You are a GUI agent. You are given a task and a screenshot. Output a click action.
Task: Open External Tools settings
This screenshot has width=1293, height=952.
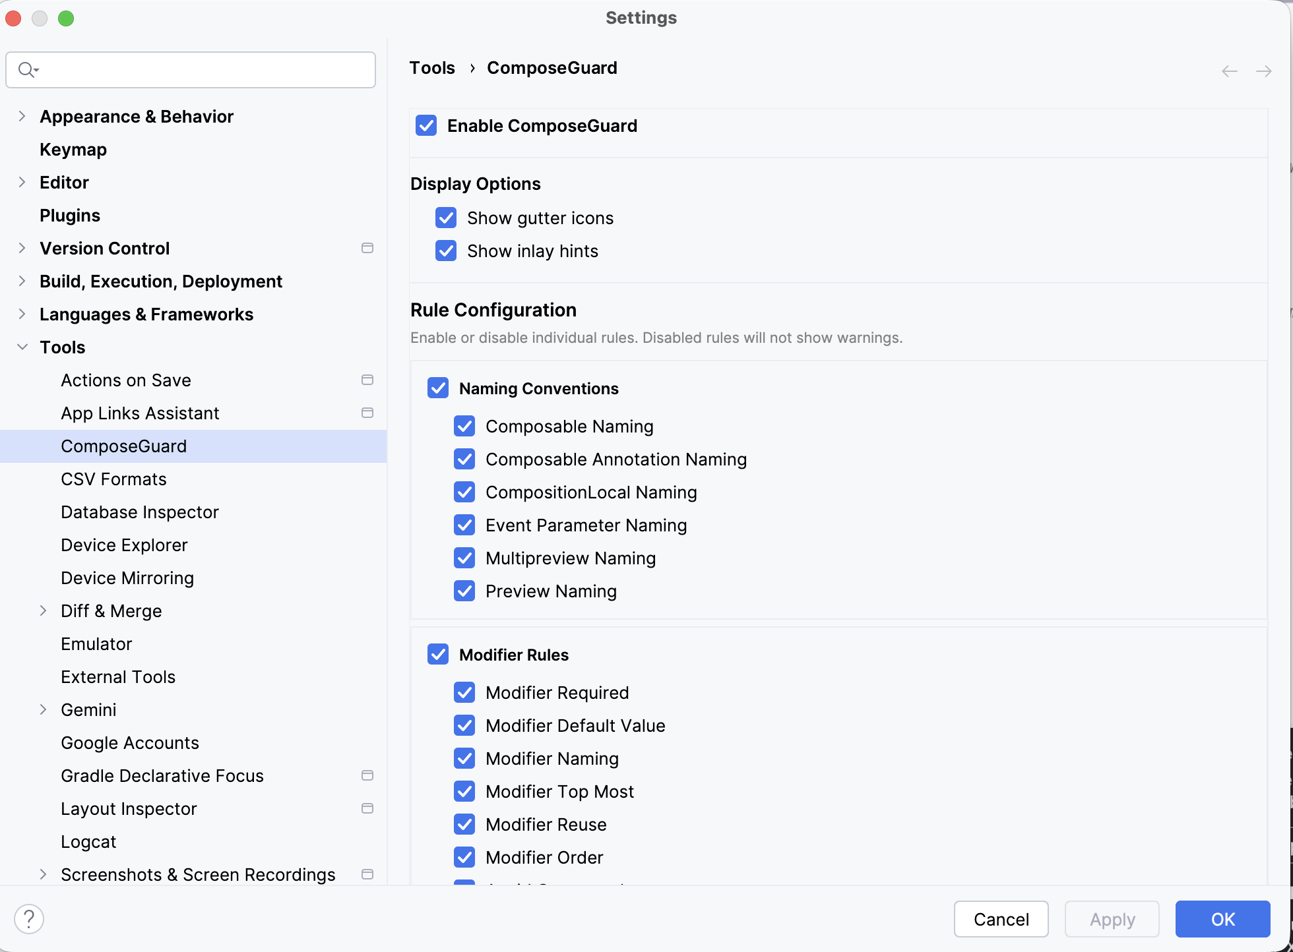[118, 677]
